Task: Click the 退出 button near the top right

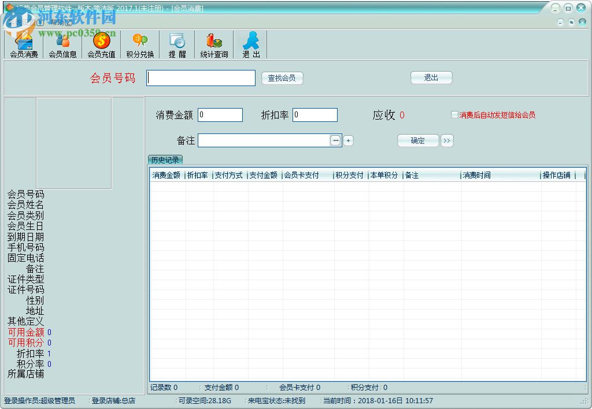Action: (x=431, y=78)
